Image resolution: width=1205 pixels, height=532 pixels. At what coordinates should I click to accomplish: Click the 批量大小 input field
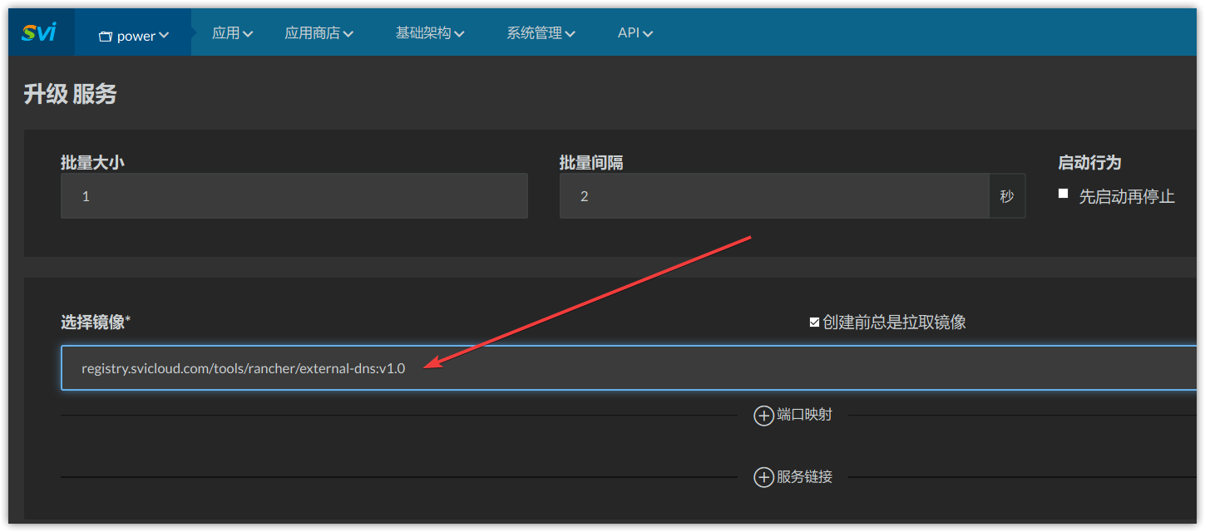(294, 196)
